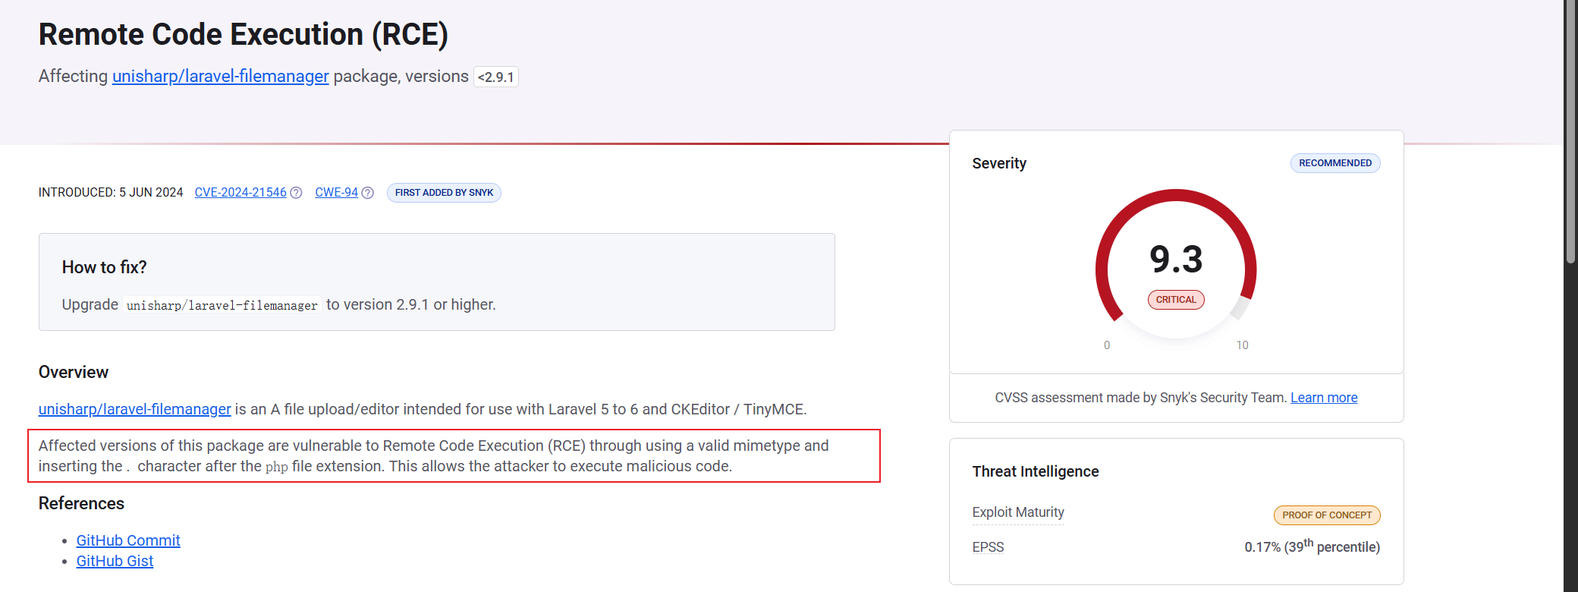The height and width of the screenshot is (592, 1578).
Task: Click the unisharp/laravel-filemanager link in the Overview
Action: click(x=135, y=409)
